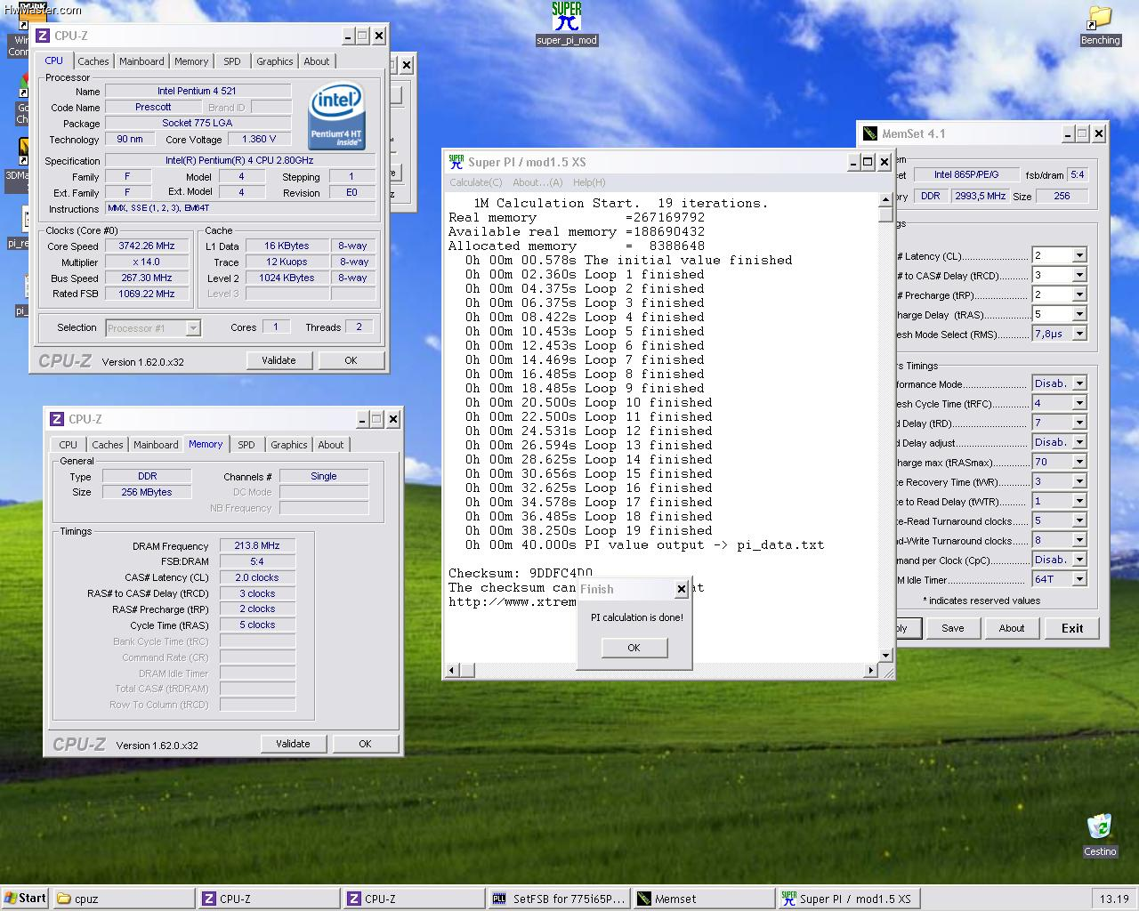Open the Mainboard tab in top CPU-Z
Image resolution: width=1139 pixels, height=911 pixels.
click(141, 61)
